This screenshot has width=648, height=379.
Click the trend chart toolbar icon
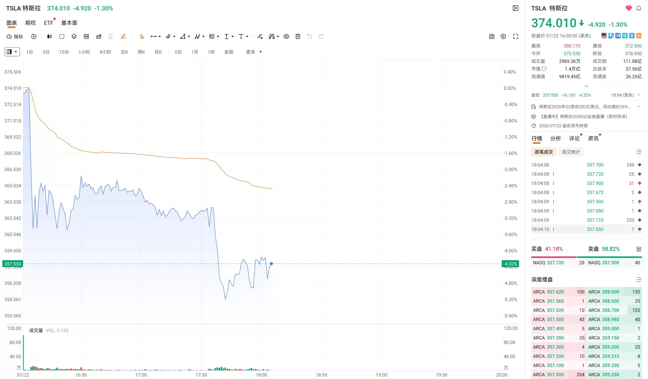(x=99, y=36)
